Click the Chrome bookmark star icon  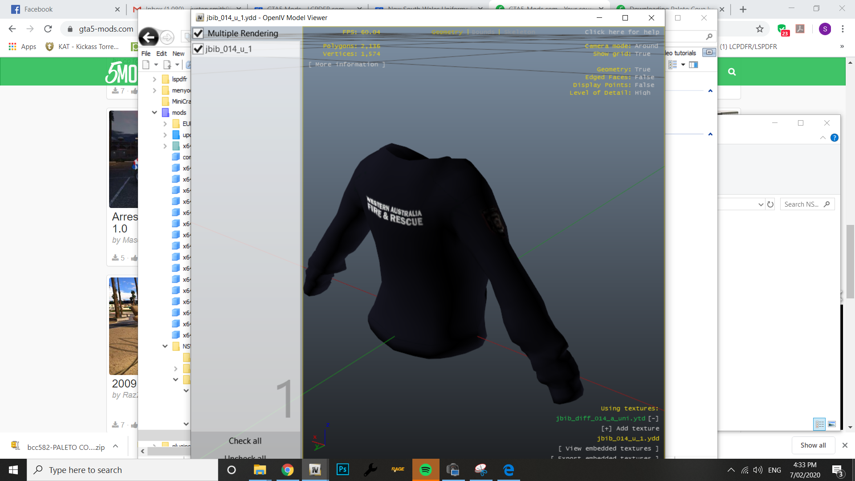pyautogui.click(x=760, y=29)
